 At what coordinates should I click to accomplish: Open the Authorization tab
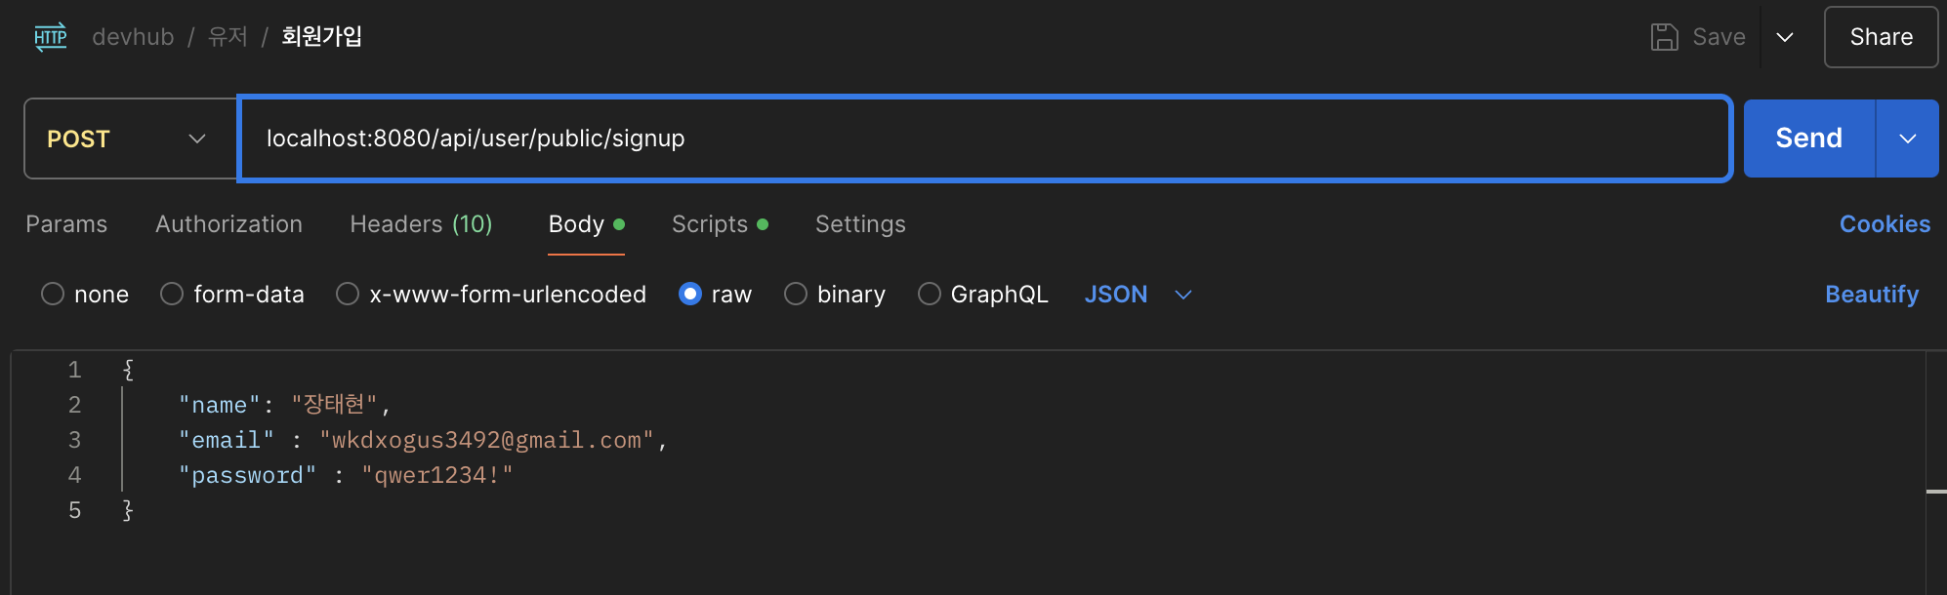click(x=228, y=224)
